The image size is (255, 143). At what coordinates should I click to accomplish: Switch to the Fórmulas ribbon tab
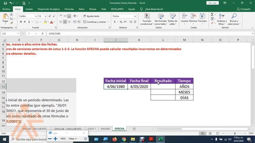69,9
